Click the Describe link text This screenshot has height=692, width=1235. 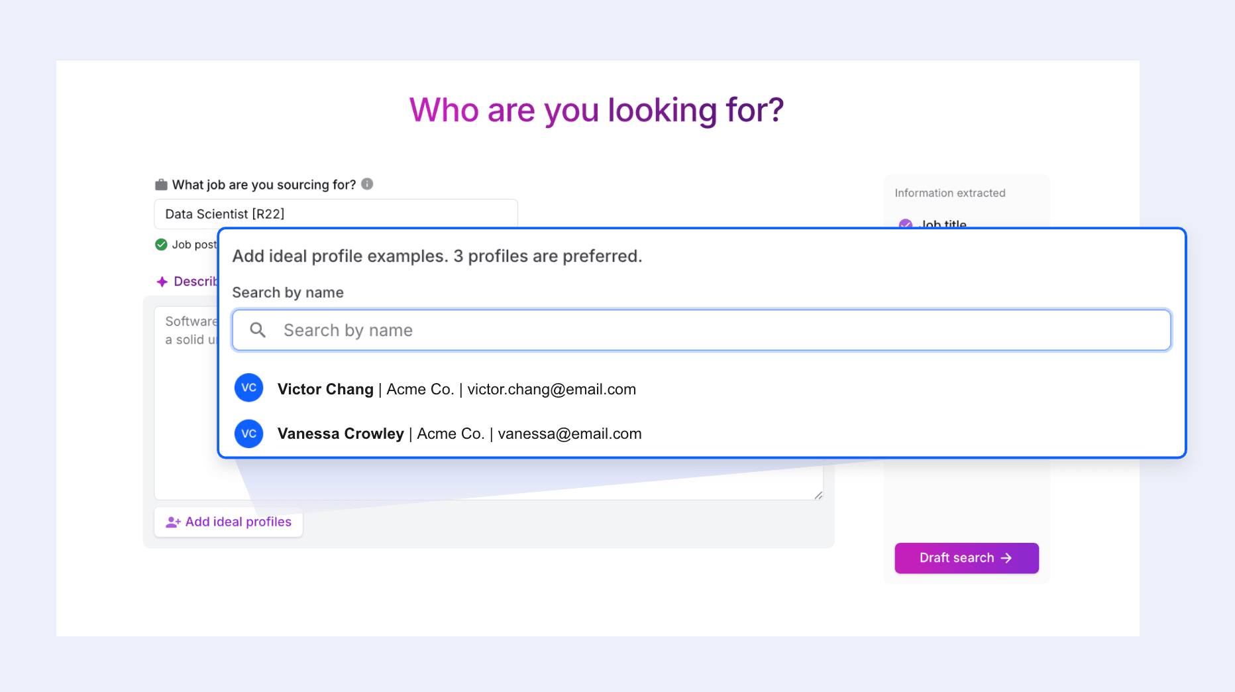click(x=195, y=282)
